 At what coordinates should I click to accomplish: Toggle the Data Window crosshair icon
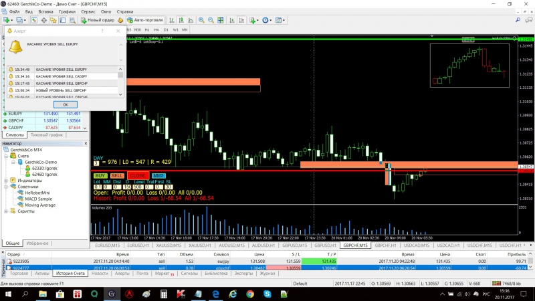tap(44, 21)
